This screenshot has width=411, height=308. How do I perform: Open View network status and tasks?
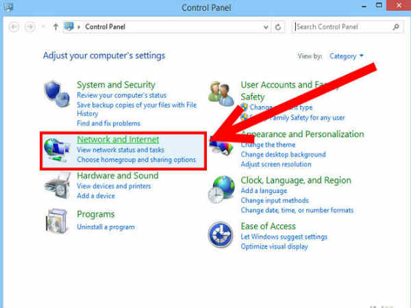tap(121, 150)
